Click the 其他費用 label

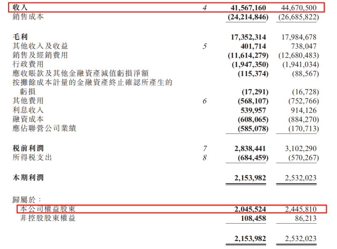[x=28, y=101]
